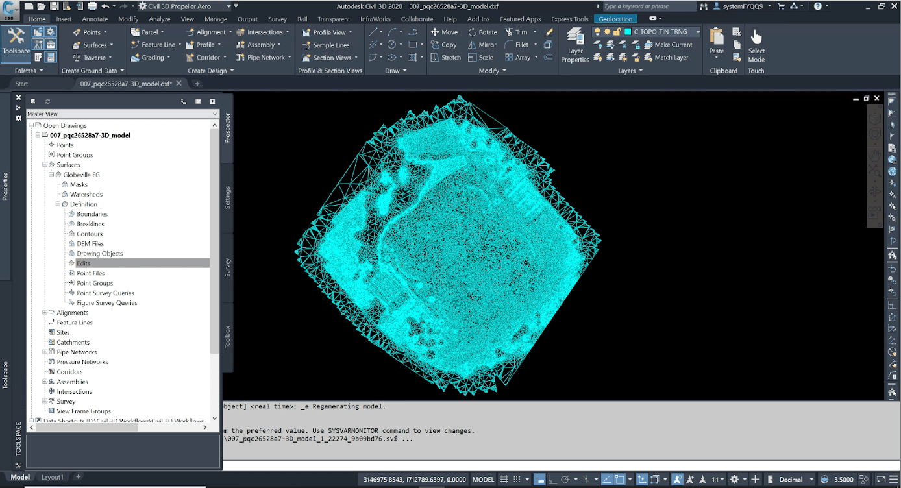The width and height of the screenshot is (901, 488).
Task: Expand the Alignments tree item
Action: tap(44, 312)
